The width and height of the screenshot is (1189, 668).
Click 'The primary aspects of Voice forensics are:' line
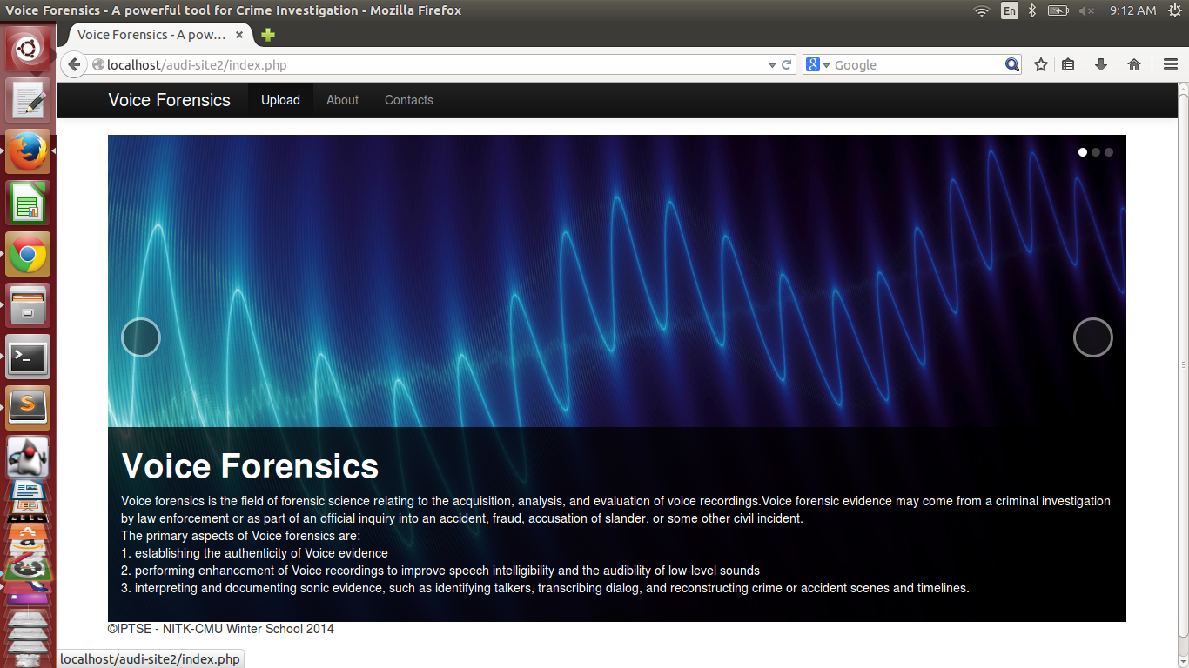240,536
